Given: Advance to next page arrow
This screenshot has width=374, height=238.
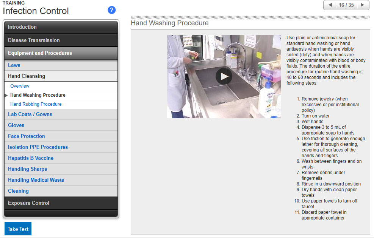Looking at the screenshot, I should [362, 5].
